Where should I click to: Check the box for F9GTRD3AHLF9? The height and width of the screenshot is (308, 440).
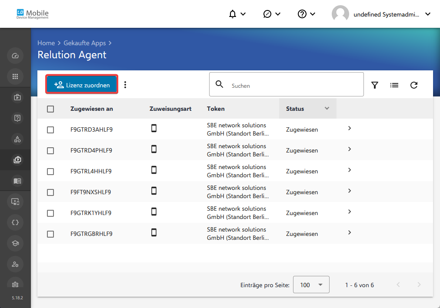(x=50, y=130)
